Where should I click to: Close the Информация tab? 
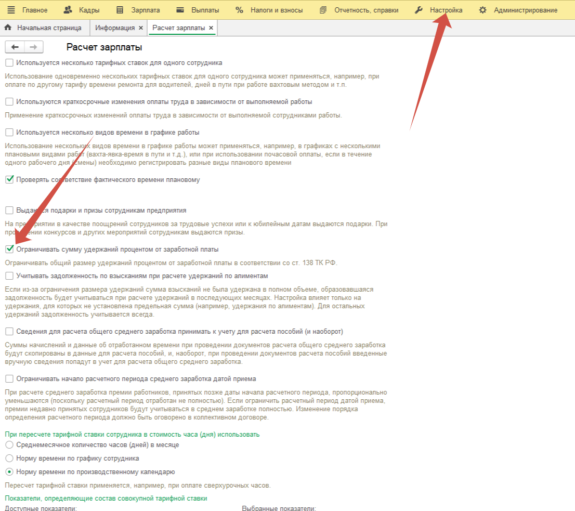pos(141,28)
